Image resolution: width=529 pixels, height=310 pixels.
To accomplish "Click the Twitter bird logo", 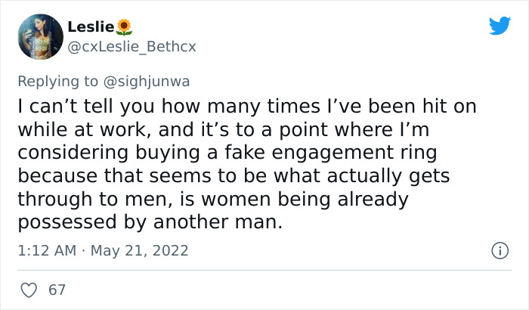I will tap(500, 26).
